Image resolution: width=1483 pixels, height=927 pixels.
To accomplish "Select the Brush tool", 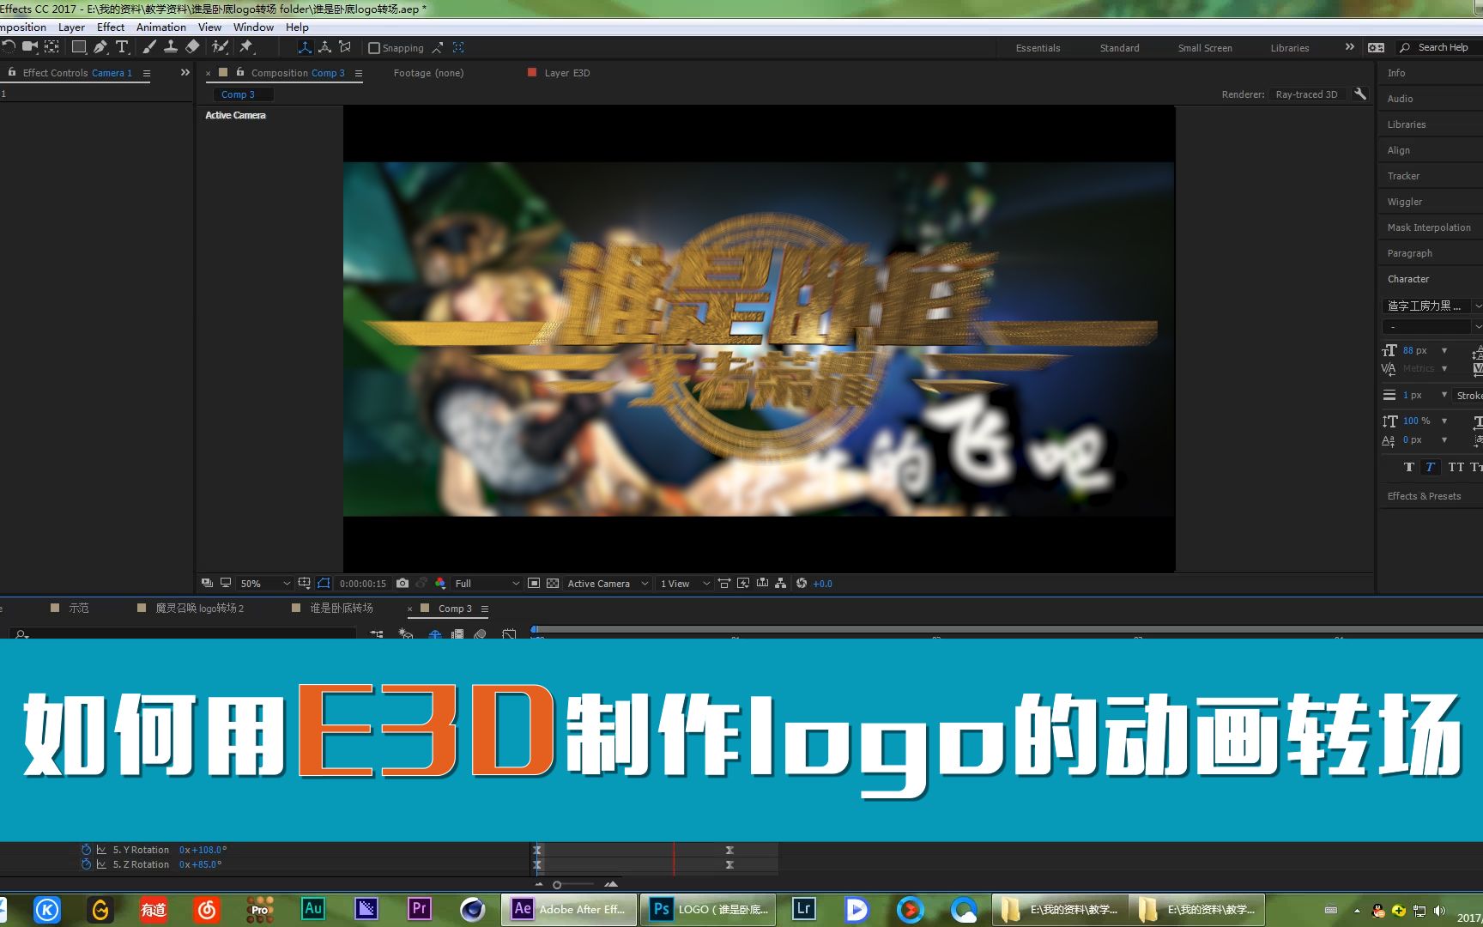I will pyautogui.click(x=149, y=47).
